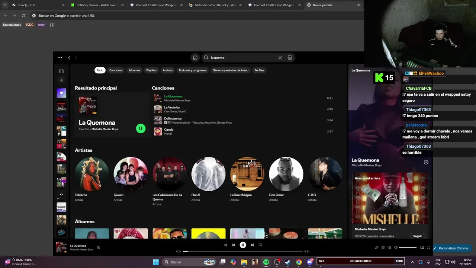Open Spotify from the taskbar
This screenshot has width=476, height=268.
266,262
